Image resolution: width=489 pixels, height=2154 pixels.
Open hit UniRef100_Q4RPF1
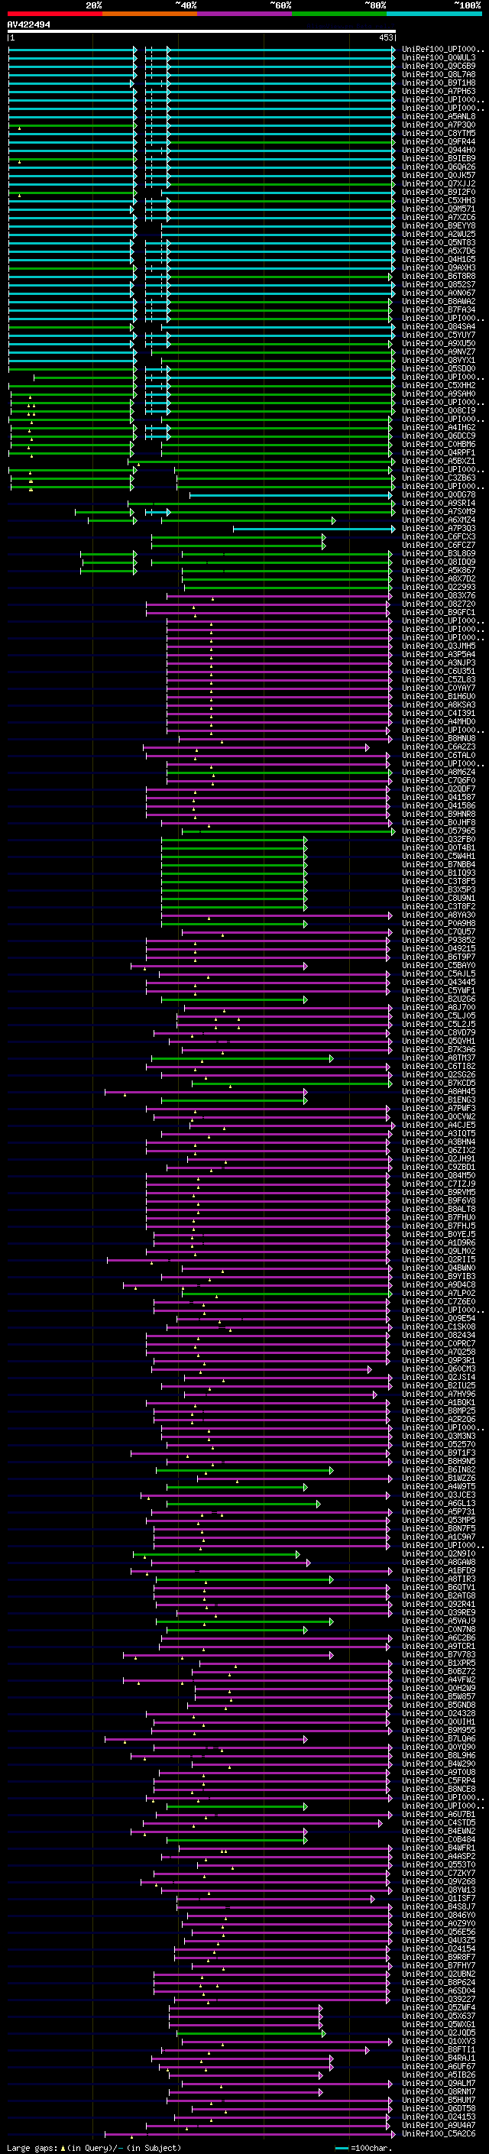[x=439, y=452]
